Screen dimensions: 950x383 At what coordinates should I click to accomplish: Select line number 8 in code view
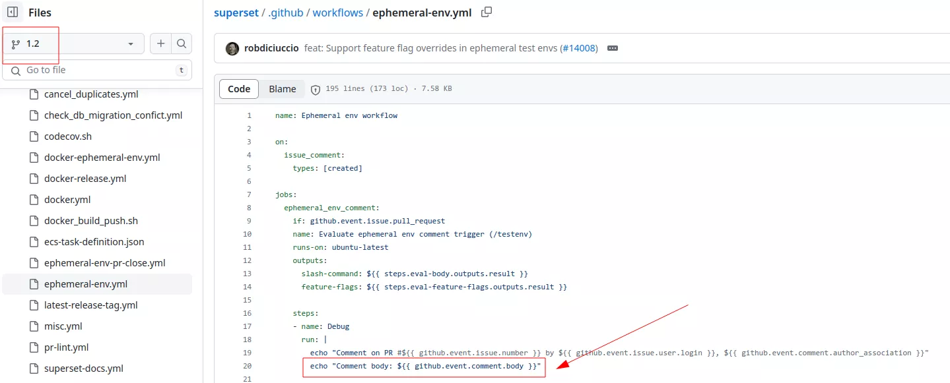pos(249,208)
